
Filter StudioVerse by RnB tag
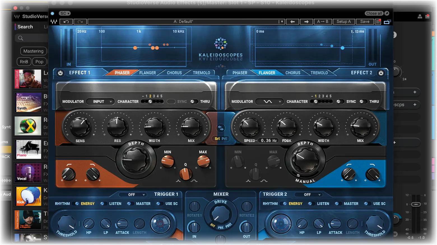coord(24,62)
